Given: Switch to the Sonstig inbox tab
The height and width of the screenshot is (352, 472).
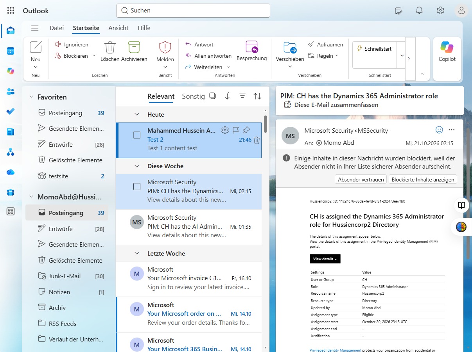Looking at the screenshot, I should coord(193,96).
